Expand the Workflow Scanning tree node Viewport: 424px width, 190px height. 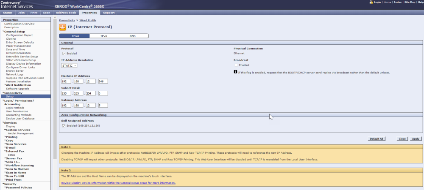click(x=5, y=166)
